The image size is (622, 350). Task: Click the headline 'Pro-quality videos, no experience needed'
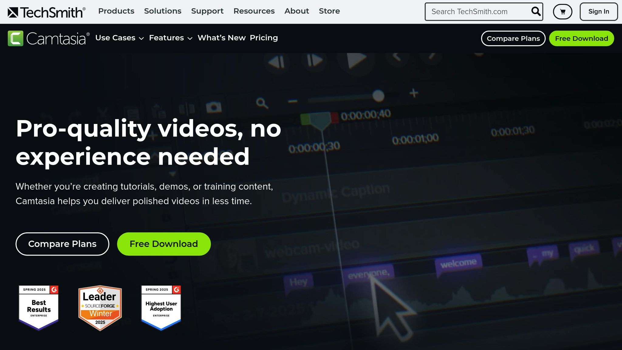pyautogui.click(x=149, y=142)
